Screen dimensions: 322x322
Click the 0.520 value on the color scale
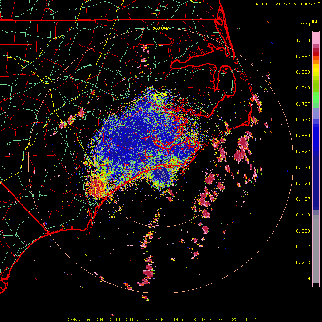(x=303, y=184)
